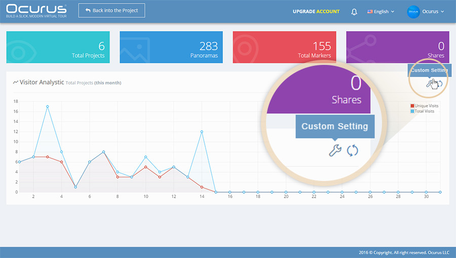This screenshot has height=258, width=456.
Task: Click the notification bell icon
Action: pyautogui.click(x=354, y=12)
